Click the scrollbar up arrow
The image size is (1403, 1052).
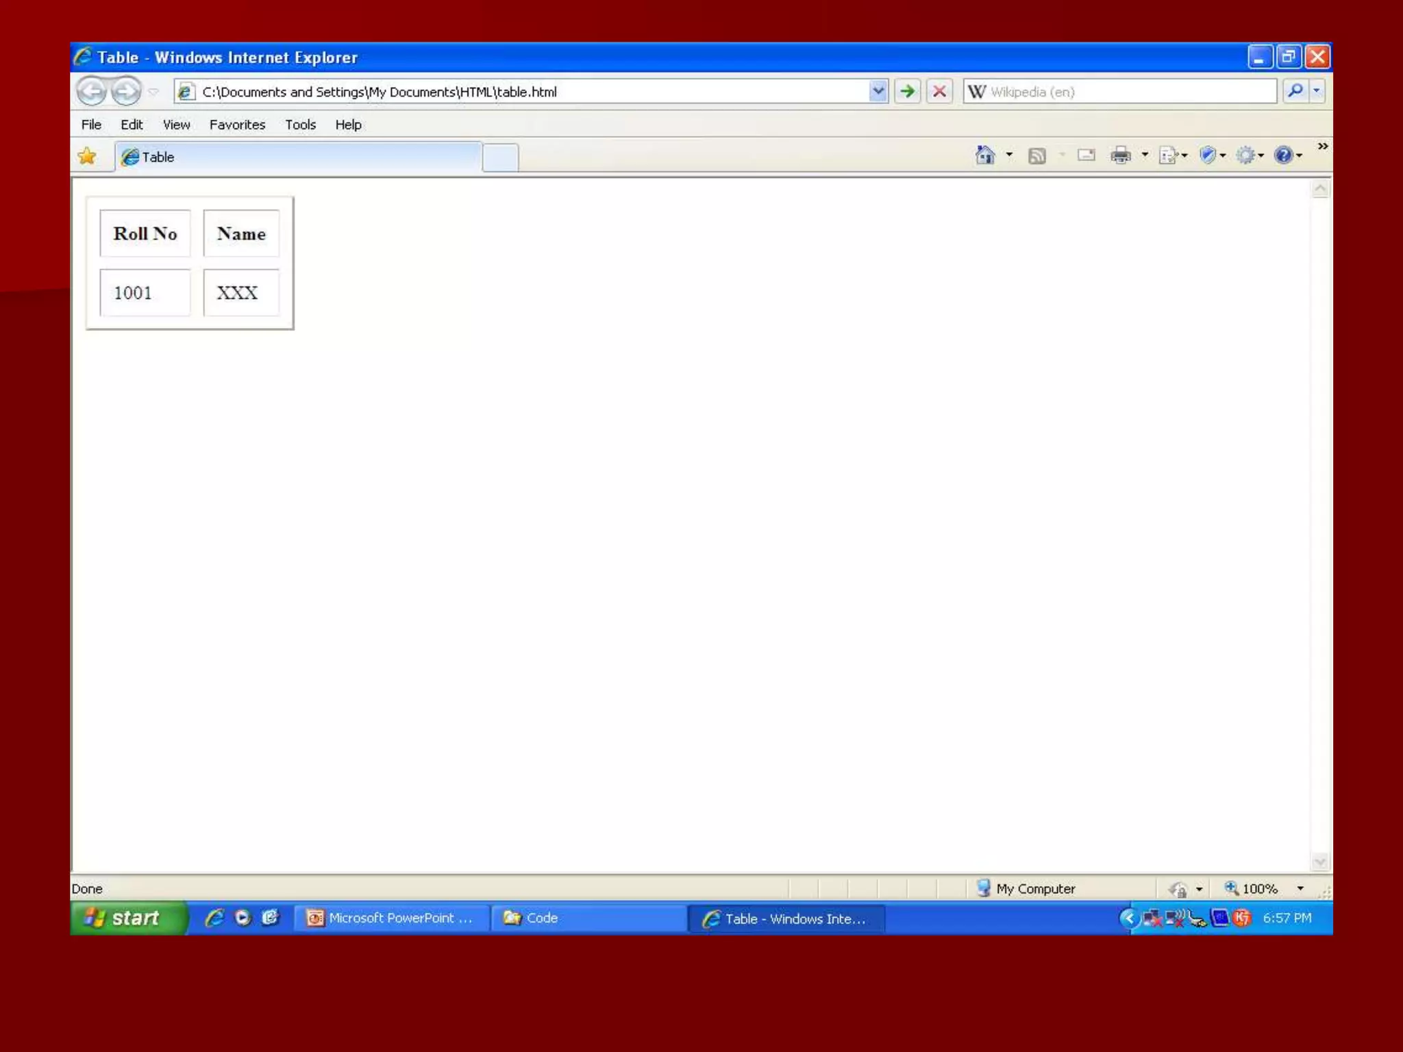click(1320, 189)
